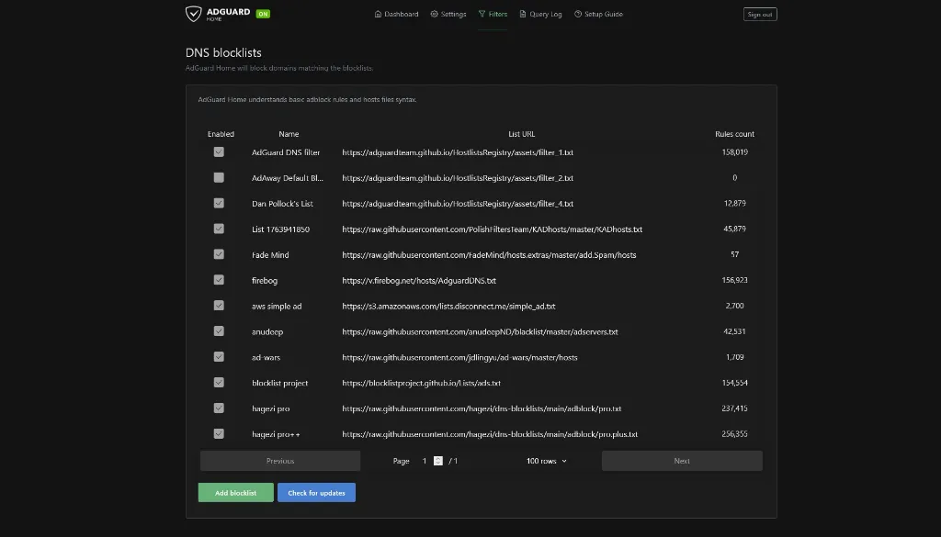Open the hagezi pro.plus.txt URL

coord(490,434)
